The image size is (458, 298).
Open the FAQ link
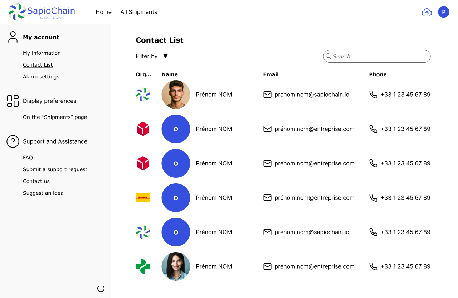coord(28,158)
